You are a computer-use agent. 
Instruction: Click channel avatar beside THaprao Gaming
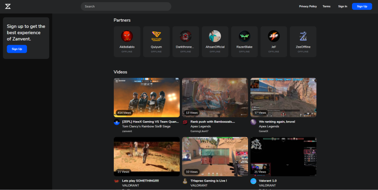pyautogui.click(x=185, y=181)
